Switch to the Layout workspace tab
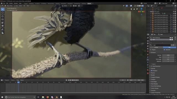Image resolution: width=177 pixels, height=99 pixels. coord(26,4)
